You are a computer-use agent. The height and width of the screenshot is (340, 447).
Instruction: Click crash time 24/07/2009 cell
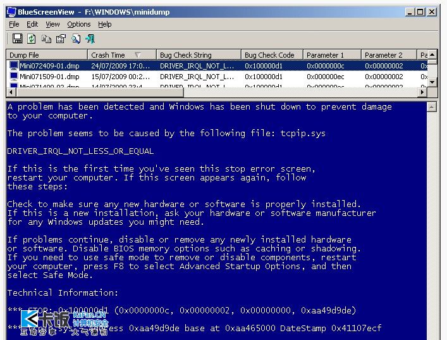(x=120, y=66)
